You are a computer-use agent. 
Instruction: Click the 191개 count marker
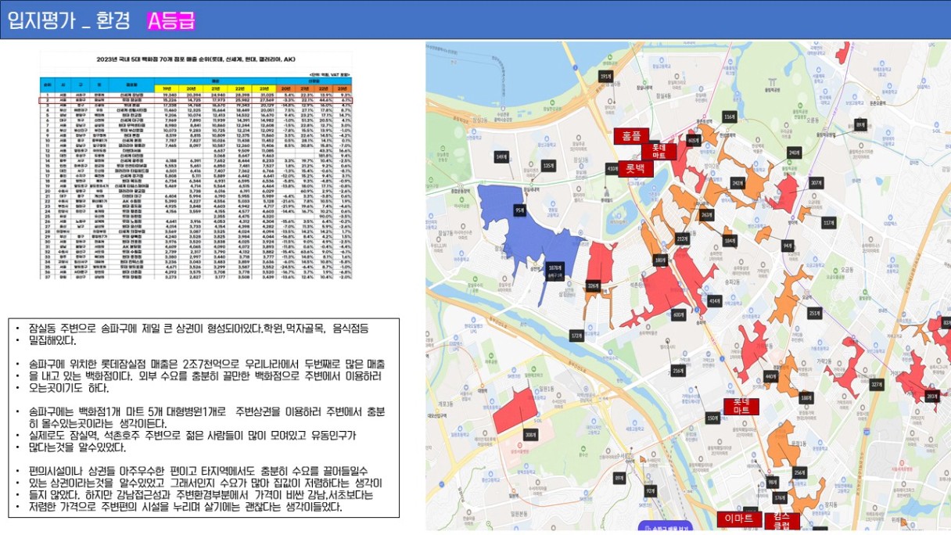tap(605, 77)
